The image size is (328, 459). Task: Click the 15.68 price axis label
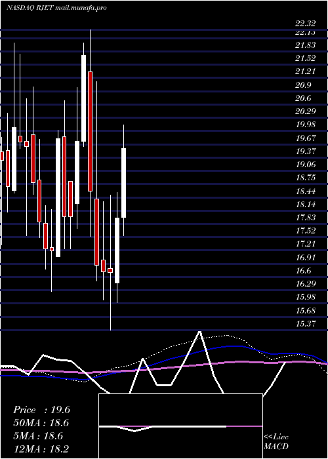click(305, 310)
